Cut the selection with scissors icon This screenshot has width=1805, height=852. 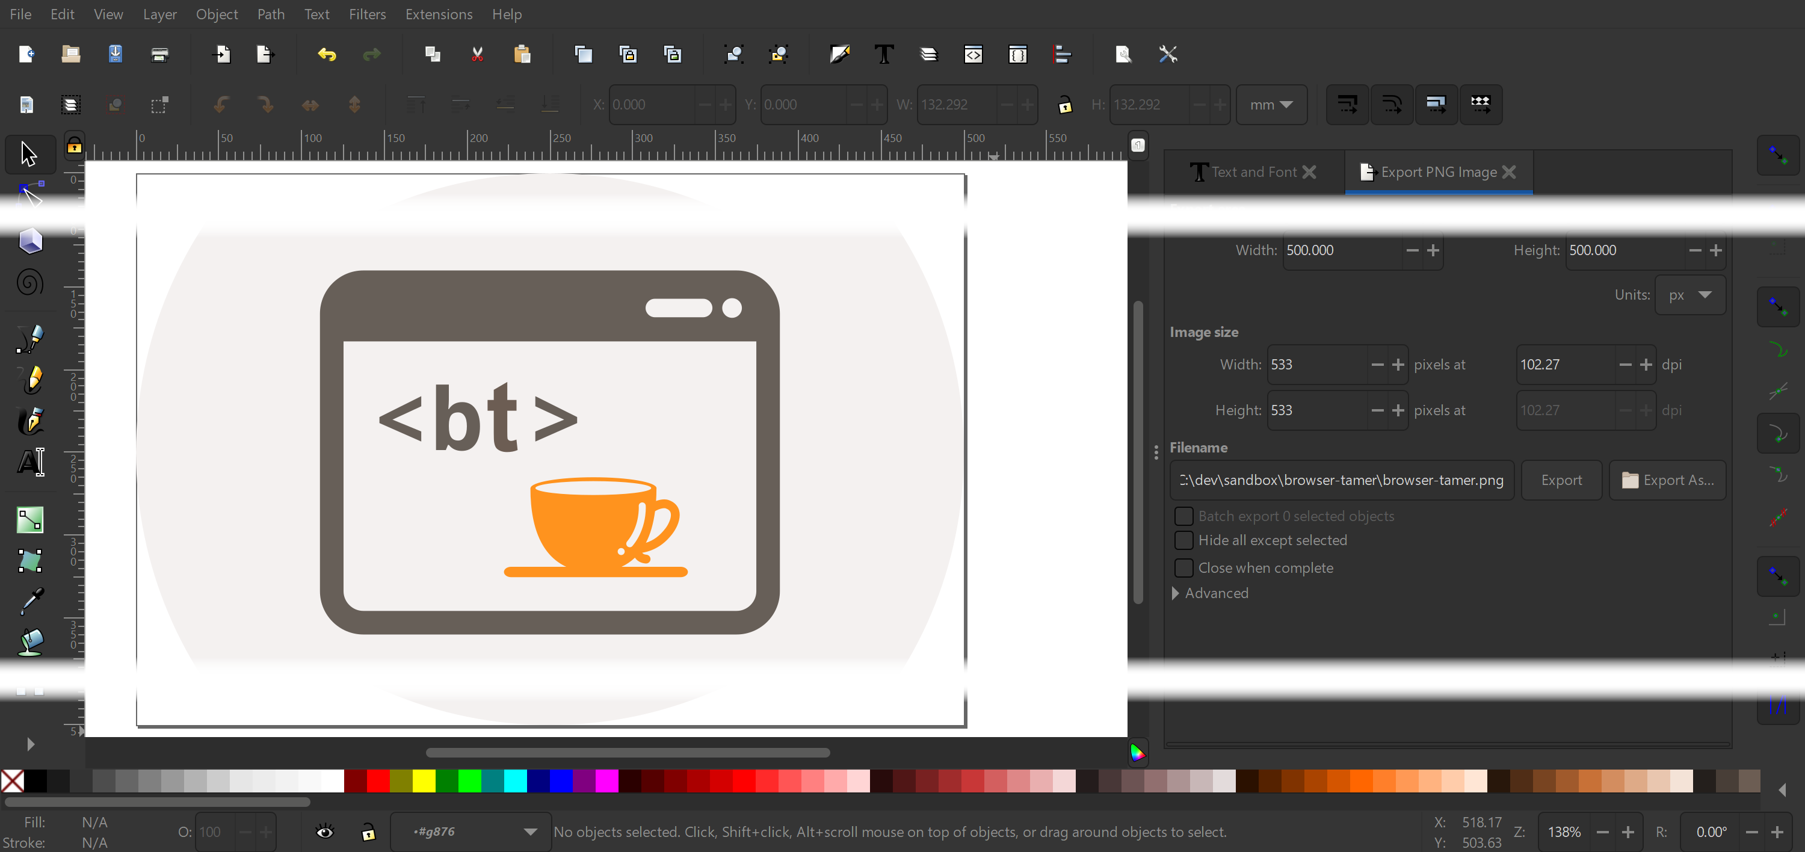[x=477, y=54]
